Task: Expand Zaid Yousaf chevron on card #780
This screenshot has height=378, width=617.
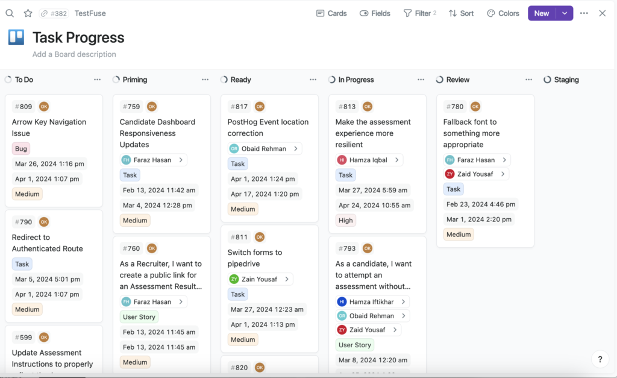Action: click(503, 174)
